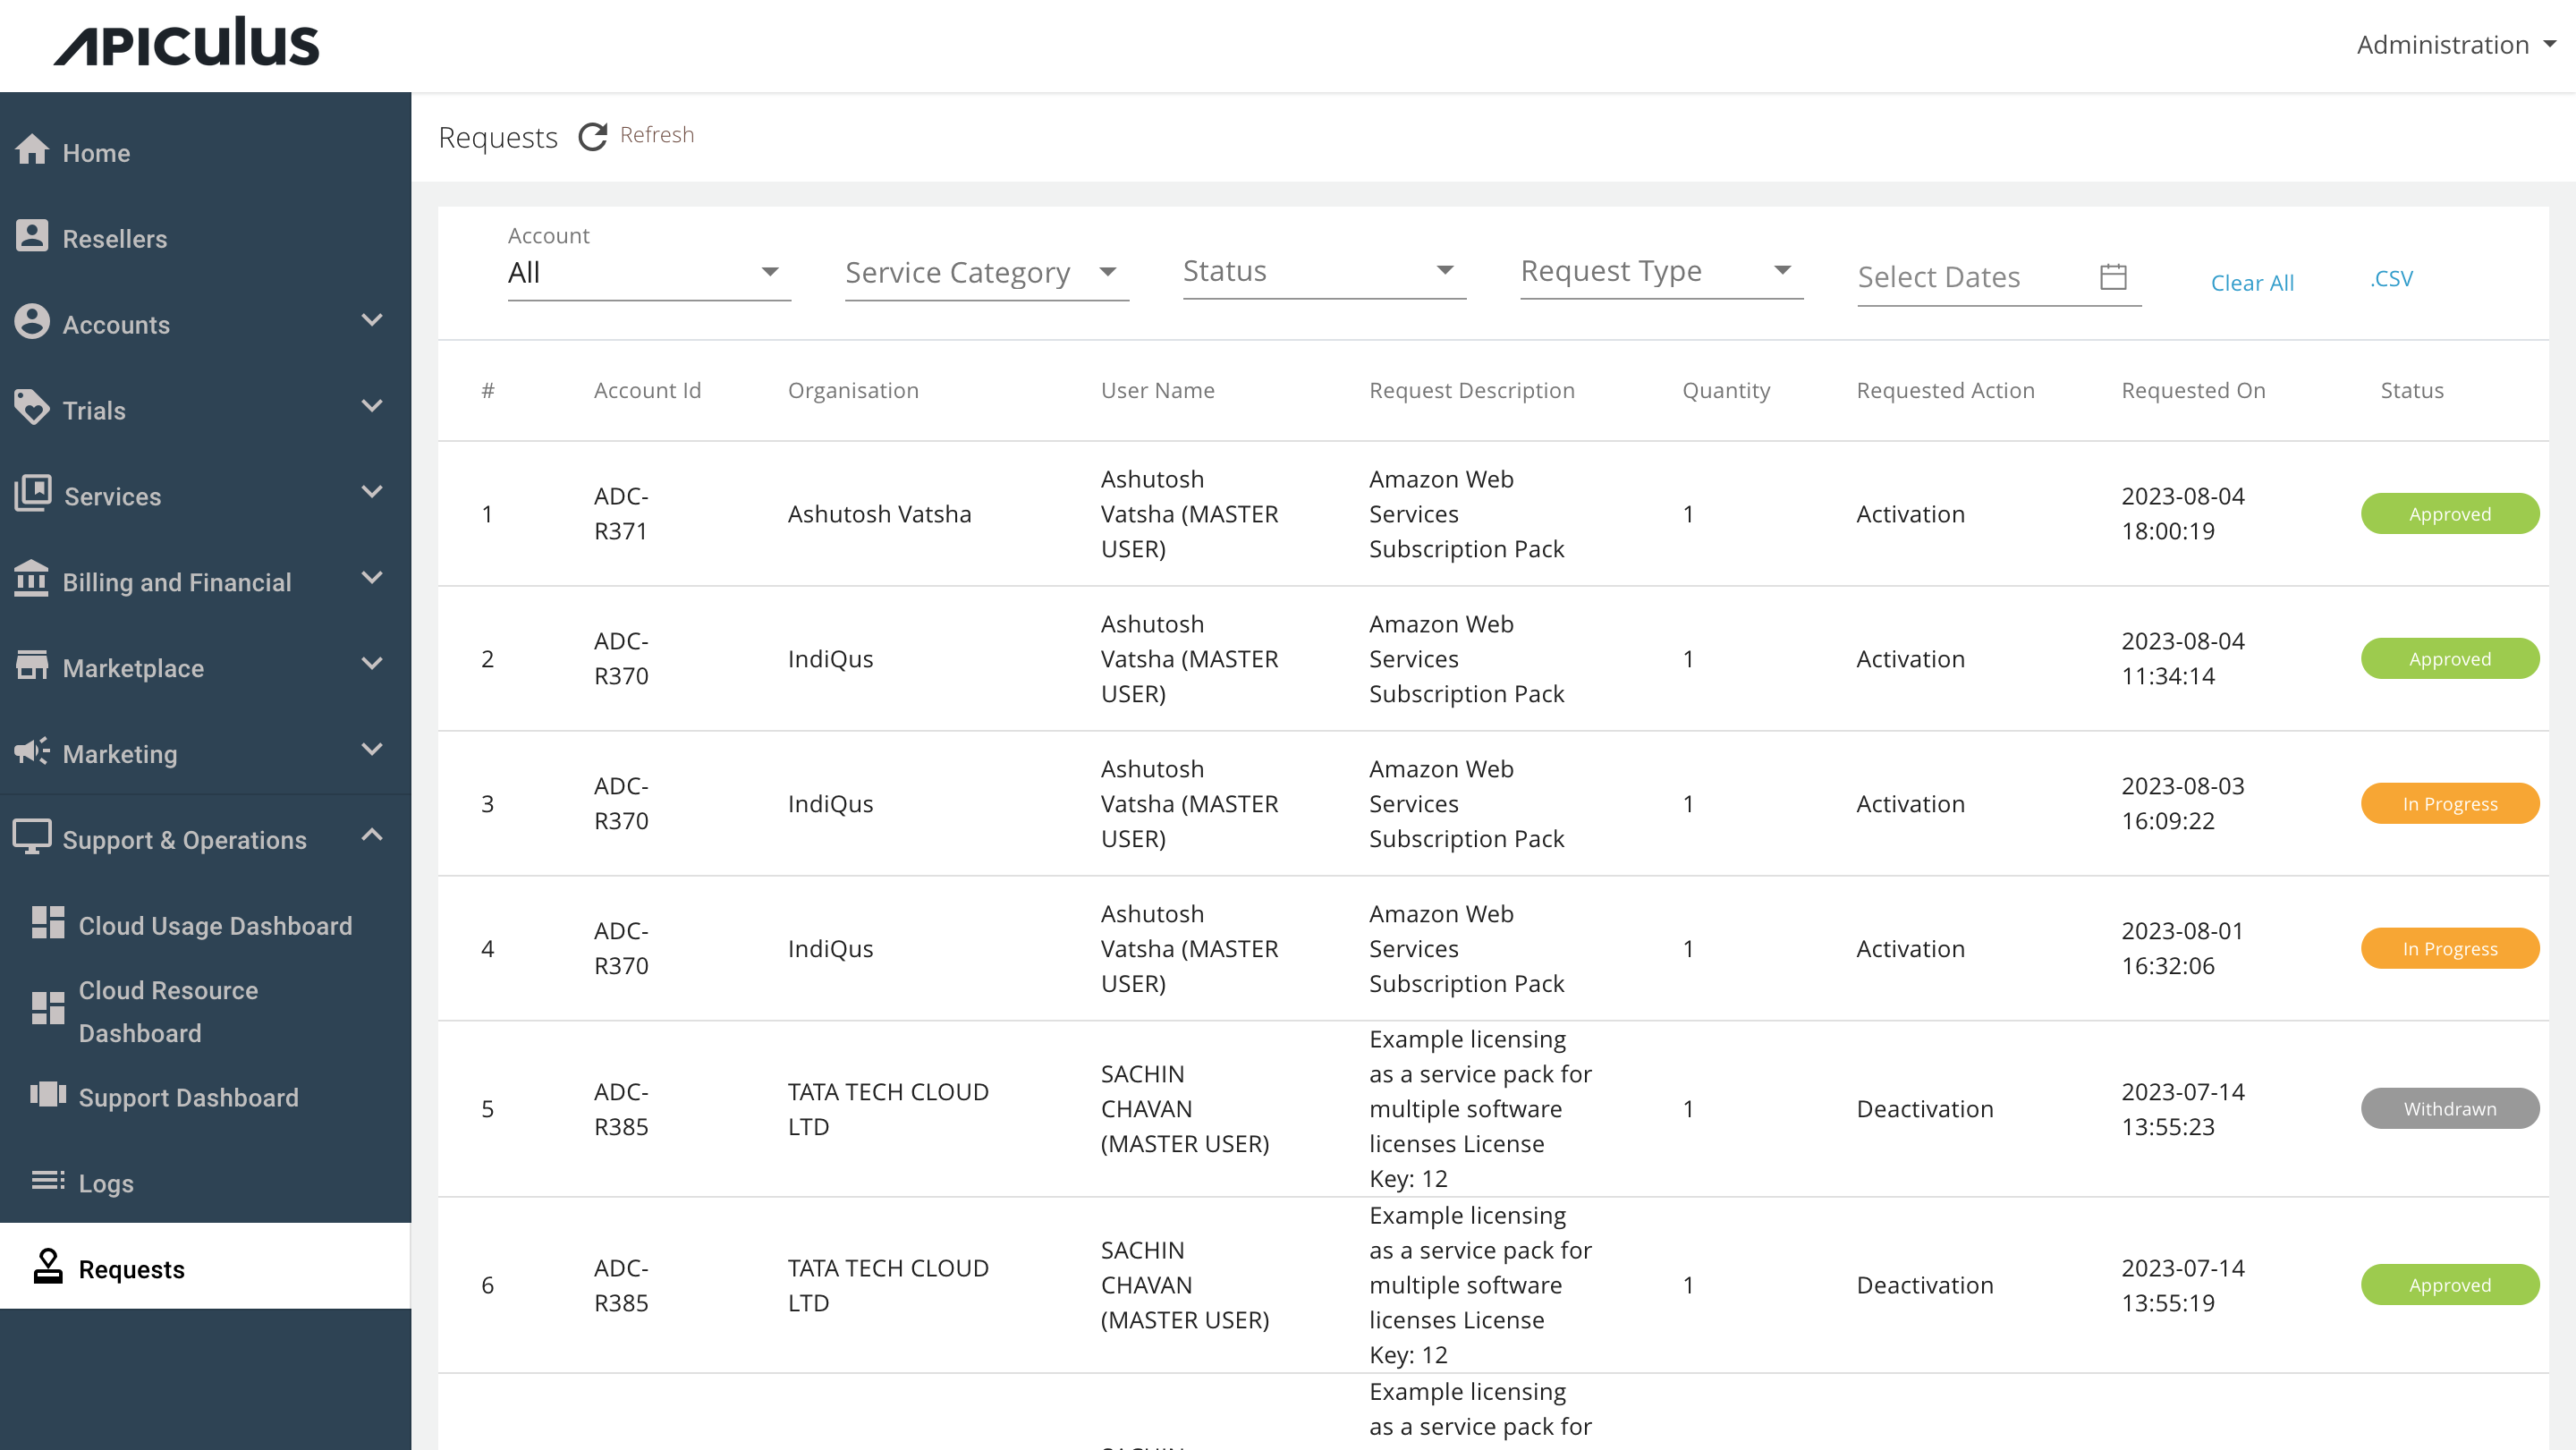The height and width of the screenshot is (1450, 2576).
Task: Open the Account filter dropdown
Action: [x=649, y=273]
